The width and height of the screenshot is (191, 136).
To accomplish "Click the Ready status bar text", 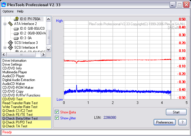I will click(7, 132).
